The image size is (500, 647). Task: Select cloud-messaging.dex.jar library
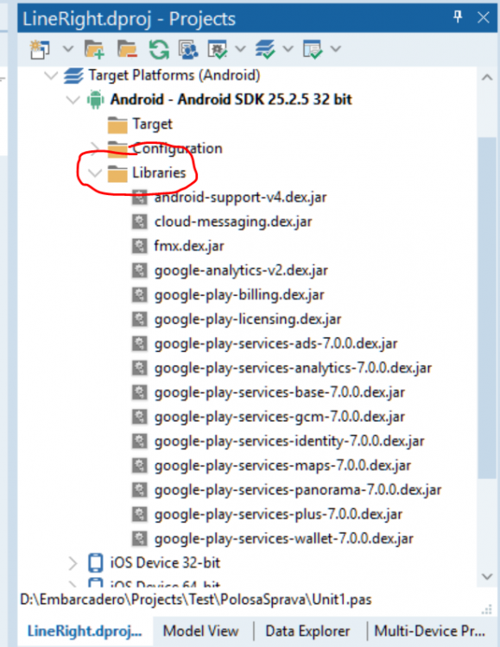233,222
